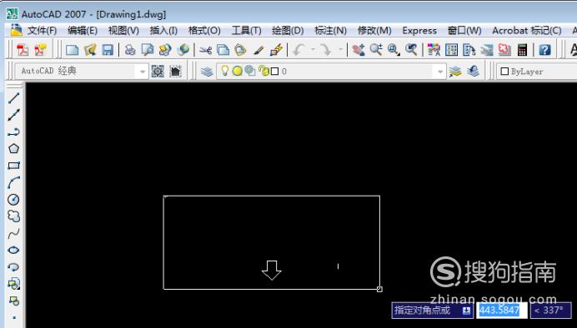This screenshot has width=577, height=328.
Task: Click the Paste clipboard icon
Action: tap(240, 50)
